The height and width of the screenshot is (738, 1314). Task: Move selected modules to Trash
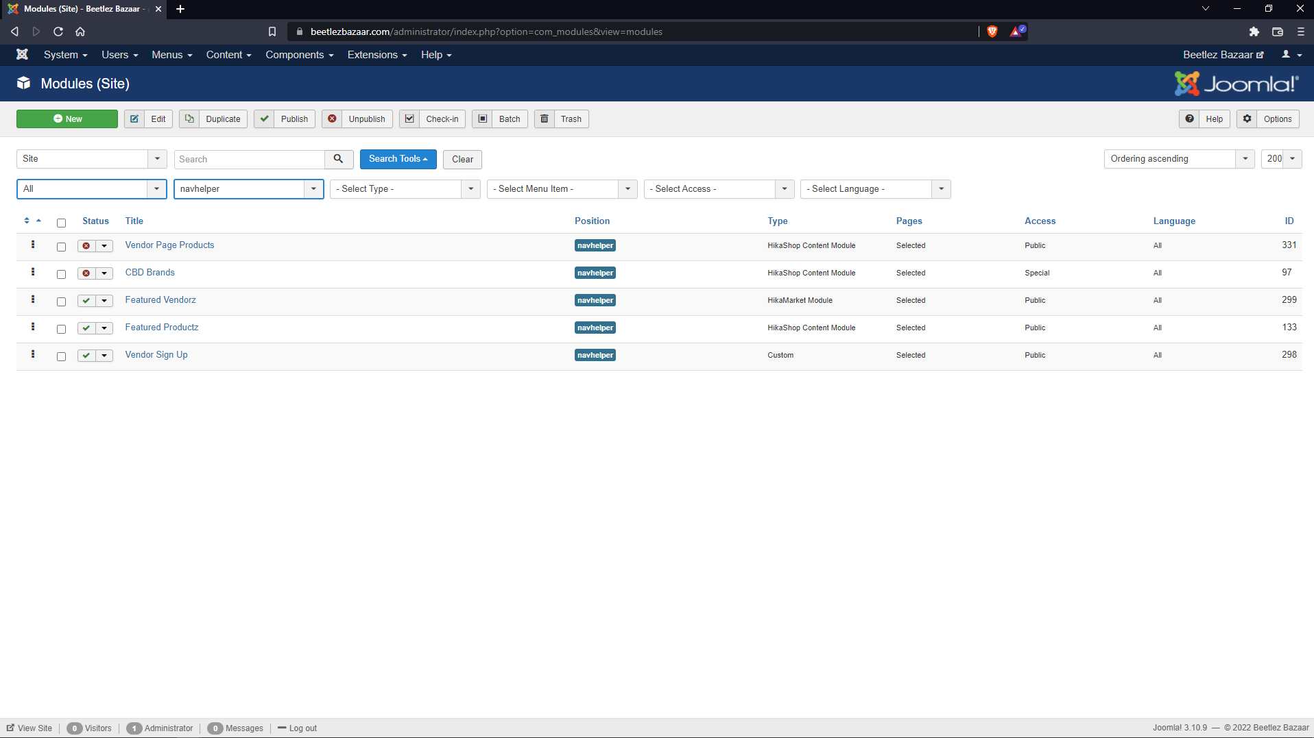(x=562, y=119)
